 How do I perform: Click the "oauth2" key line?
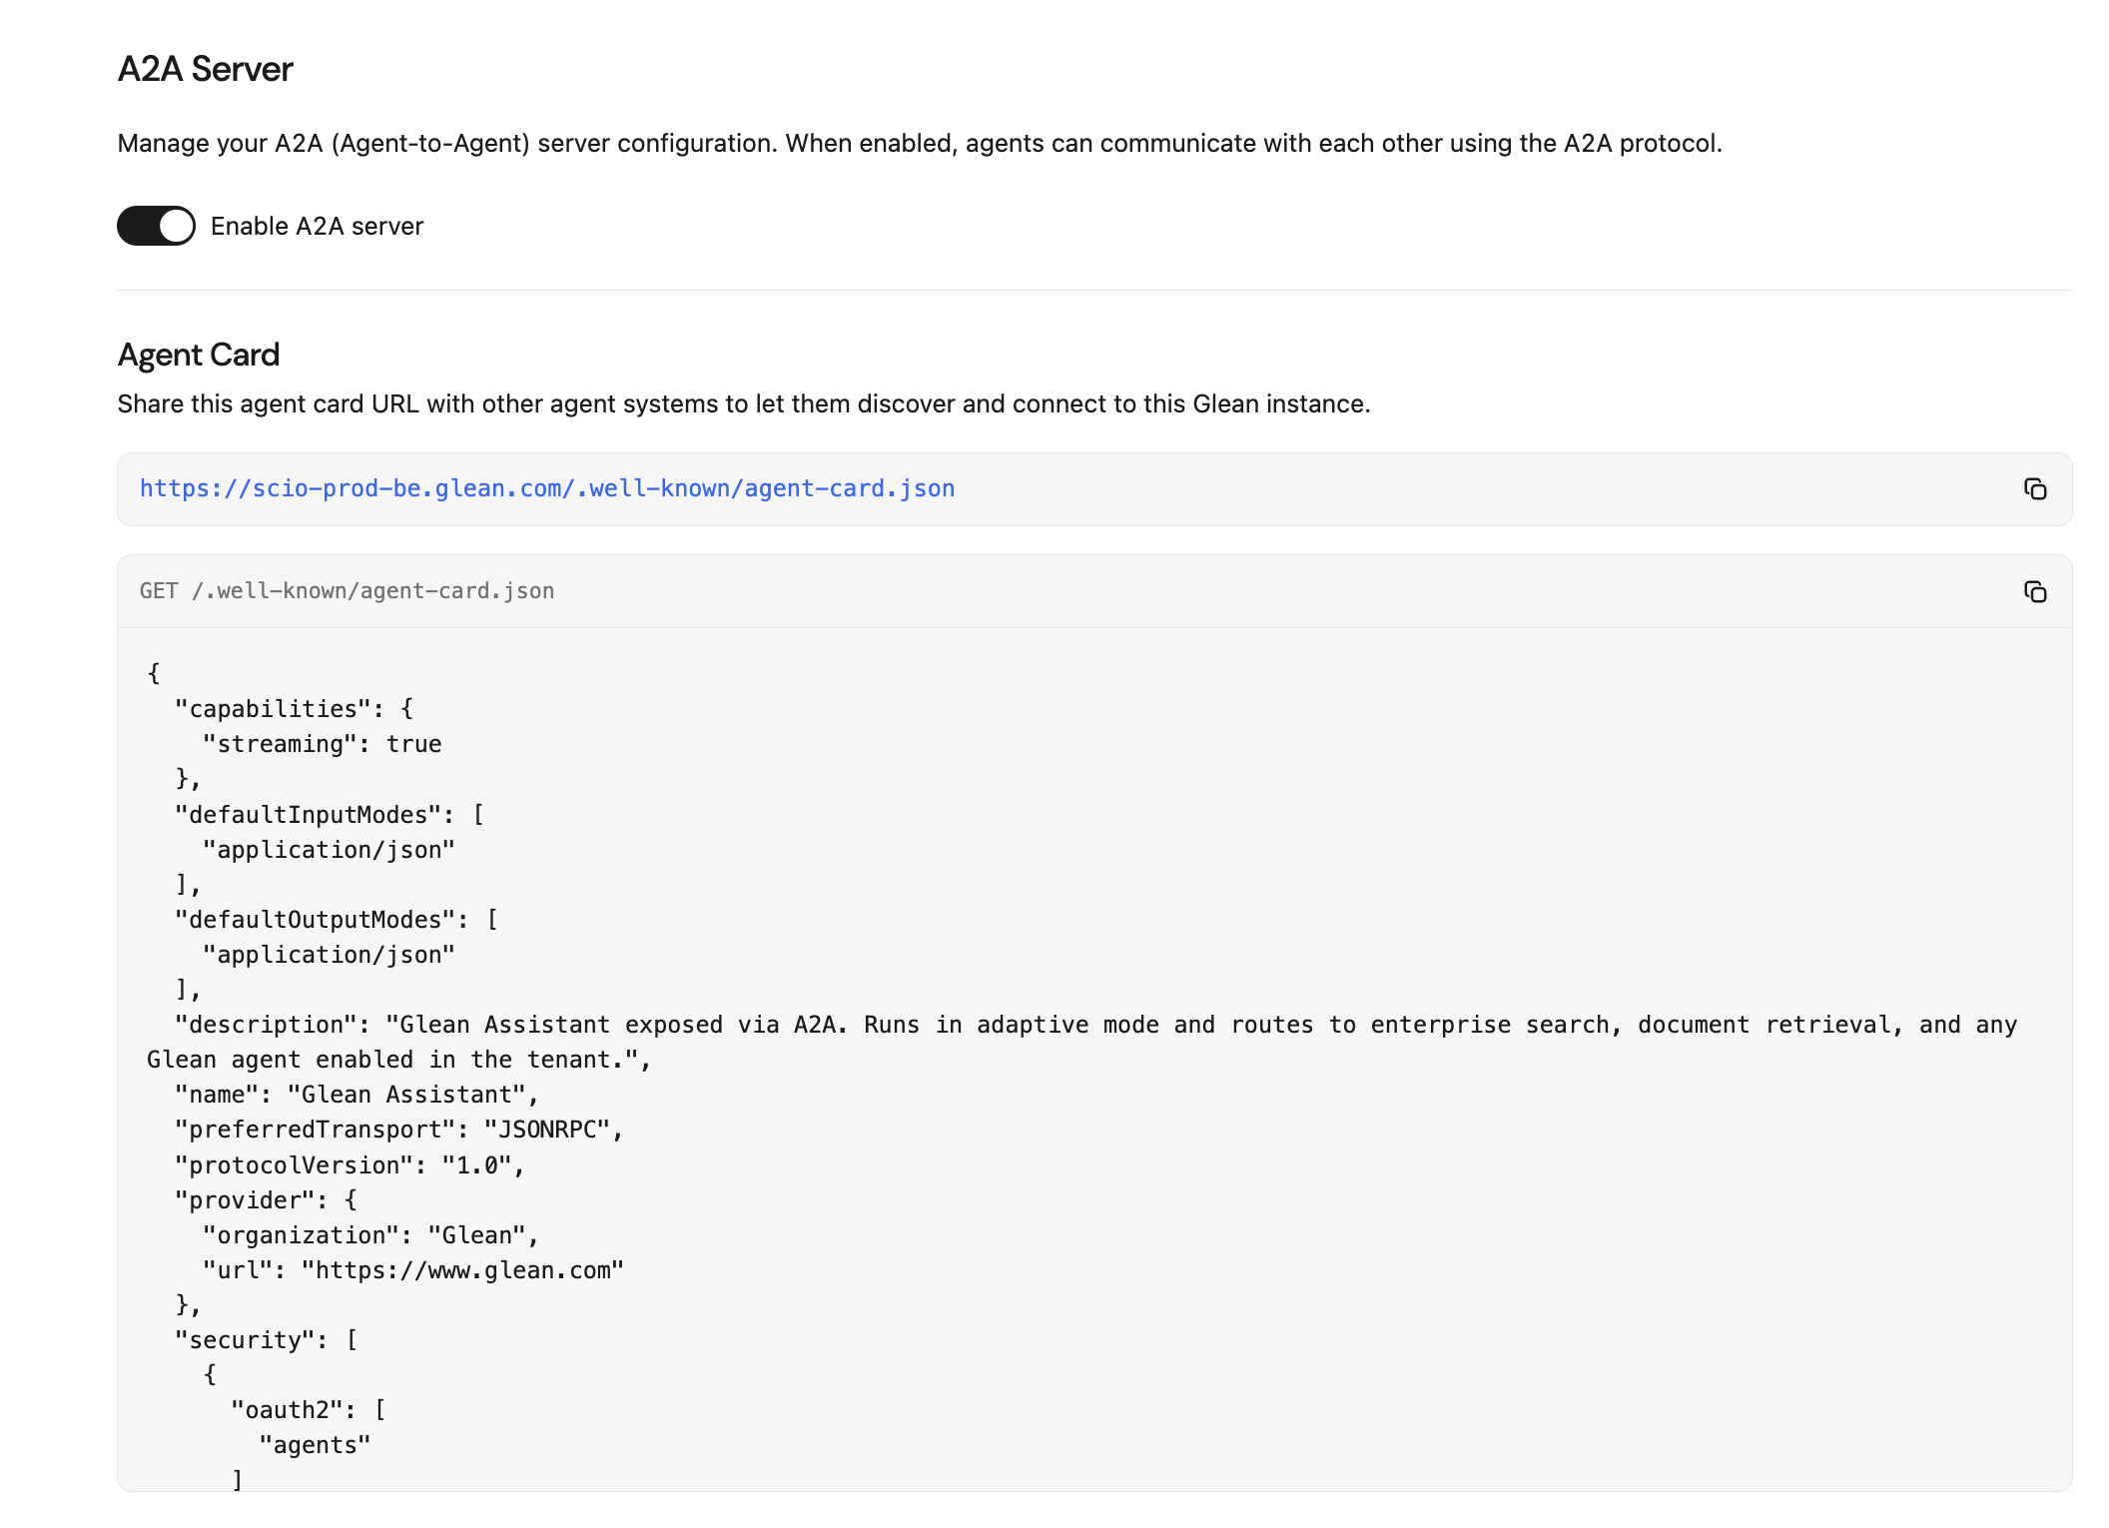[x=309, y=1410]
